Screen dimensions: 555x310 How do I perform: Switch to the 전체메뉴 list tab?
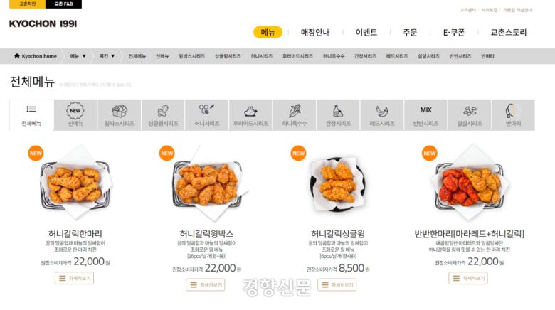31,115
